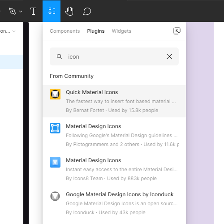The width and height of the screenshot is (224, 224).
Task: Open the Quick Material Icons plugin
Action: click(114, 101)
